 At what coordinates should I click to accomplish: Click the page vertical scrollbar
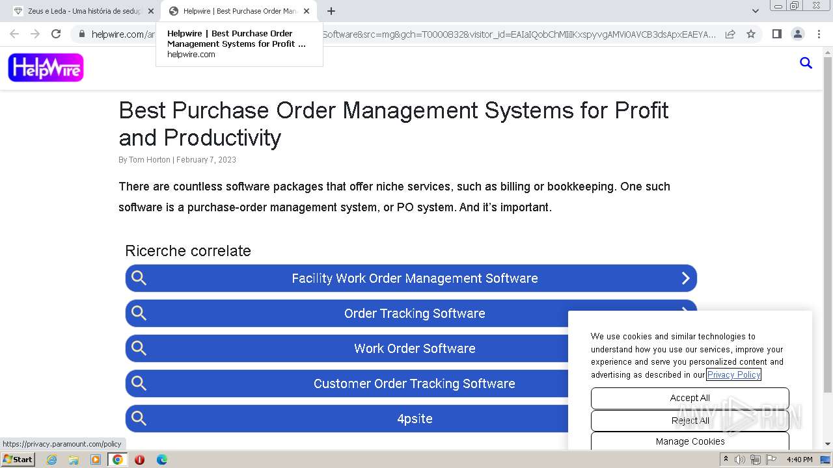click(x=827, y=224)
